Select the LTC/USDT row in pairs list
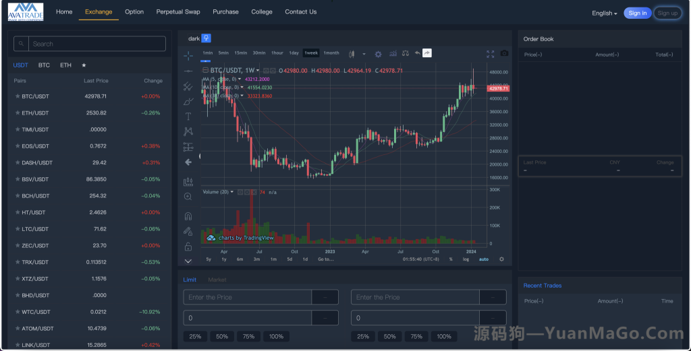The image size is (691, 351). [x=90, y=228]
